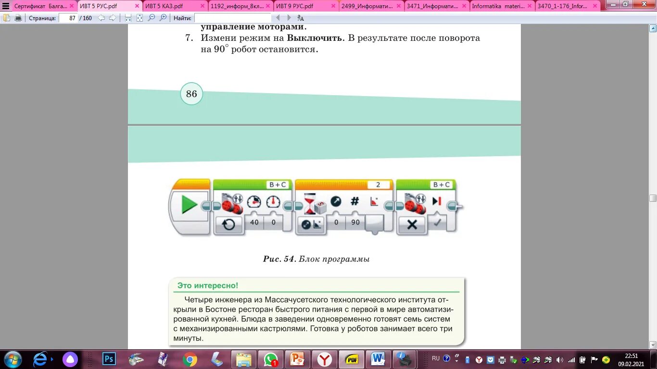This screenshot has width=657, height=369.
Task: Click the fit width icon
Action: coord(128,18)
